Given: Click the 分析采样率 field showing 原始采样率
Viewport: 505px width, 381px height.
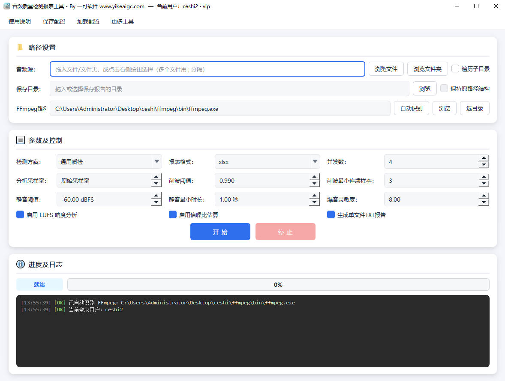Looking at the screenshot, I should (x=104, y=181).
